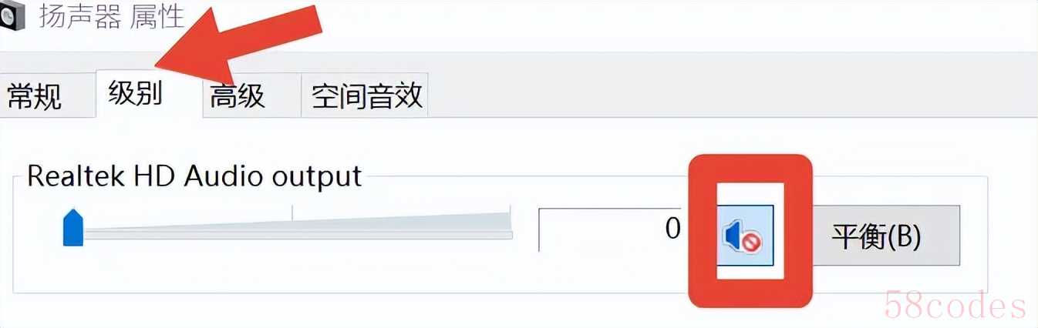
Task: Click the volume track just right of the thumb
Action: click(94, 233)
